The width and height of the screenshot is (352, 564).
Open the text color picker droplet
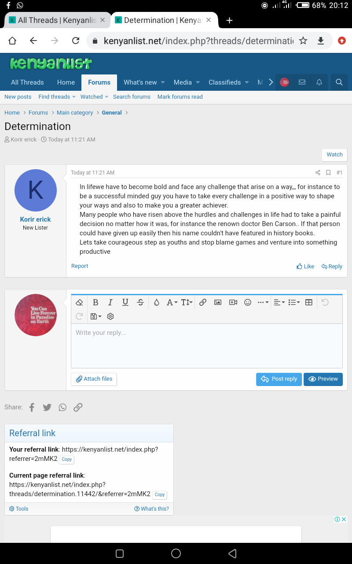[156, 302]
